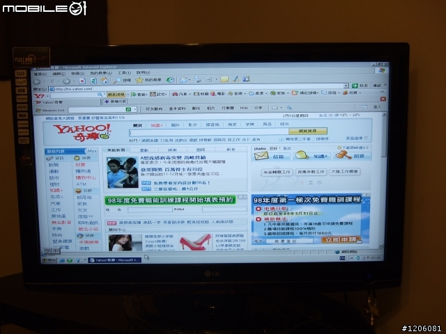
Task: Click the yellow 網頁搜尋 search button
Action: 308,131
